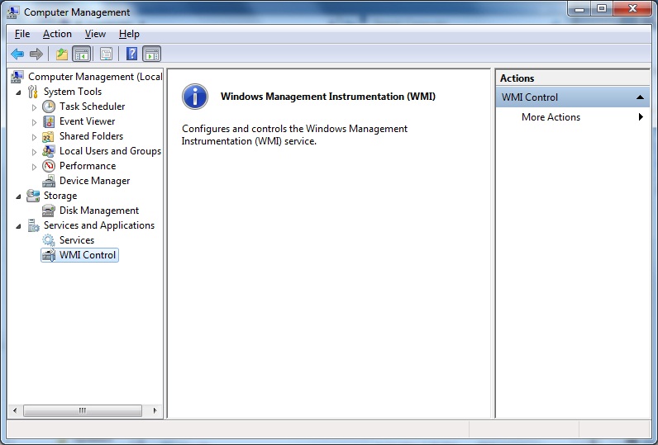Click the Up one level folder icon
The image size is (658, 445).
pos(62,54)
